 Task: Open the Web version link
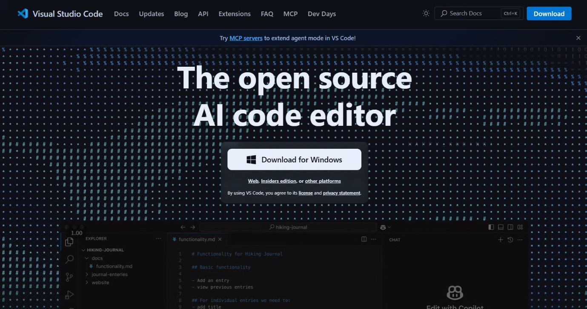(x=253, y=181)
